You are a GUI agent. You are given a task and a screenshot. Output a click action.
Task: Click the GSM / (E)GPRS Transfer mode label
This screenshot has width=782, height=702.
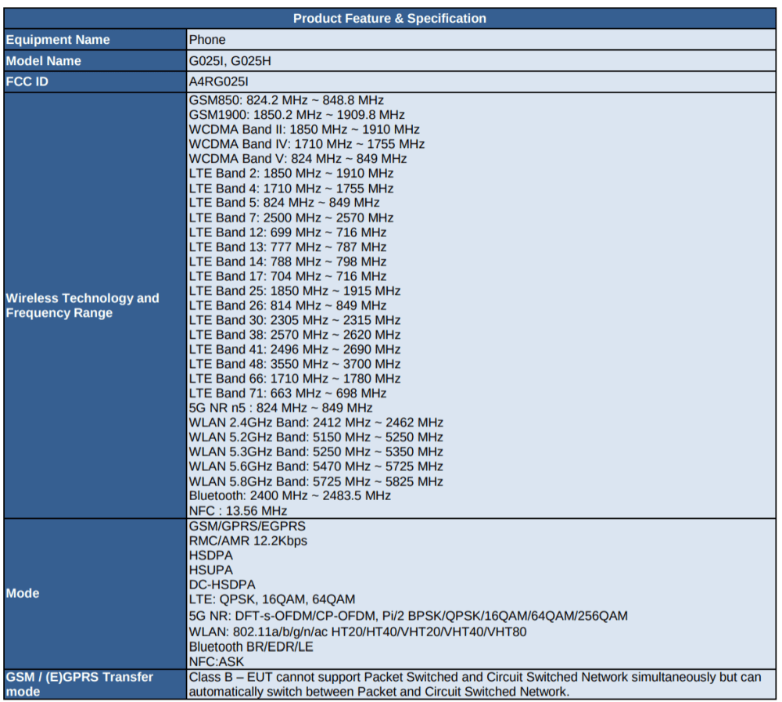click(x=80, y=684)
